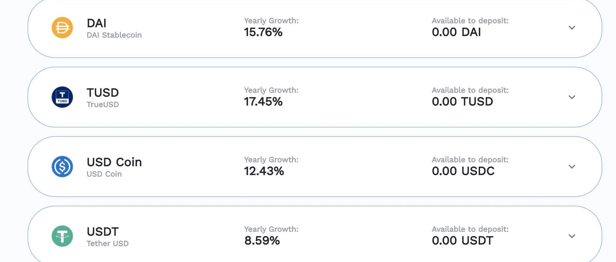The width and height of the screenshot is (616, 262).
Task: Select the USDT asset name
Action: coord(103,232)
